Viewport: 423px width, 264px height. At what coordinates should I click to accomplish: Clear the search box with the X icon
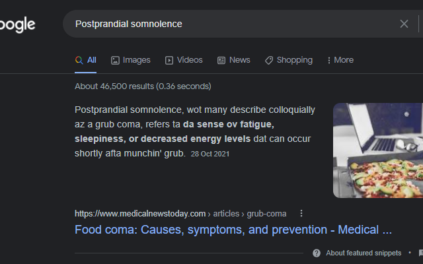(x=404, y=24)
